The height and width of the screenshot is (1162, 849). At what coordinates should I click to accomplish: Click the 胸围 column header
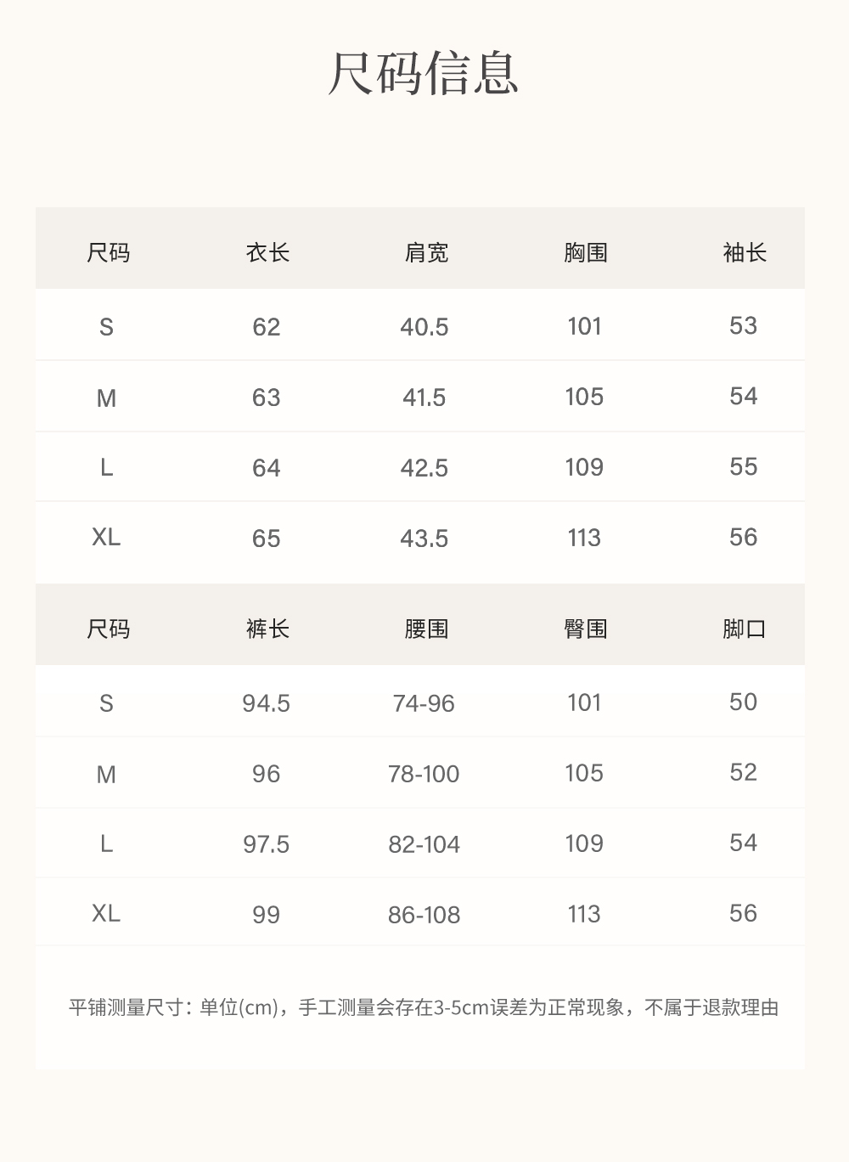coord(585,252)
